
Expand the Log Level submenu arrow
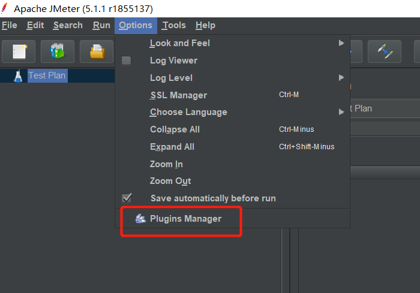(341, 78)
